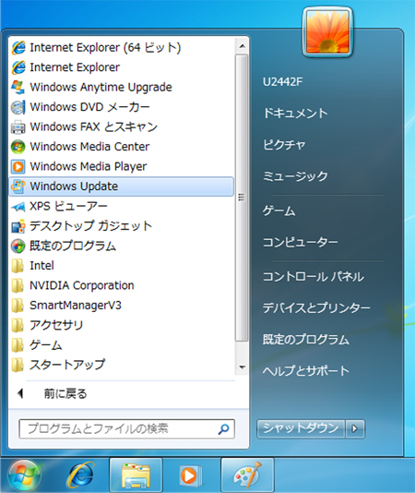
Task: Click the Paint icon in taskbar
Action: point(247,475)
